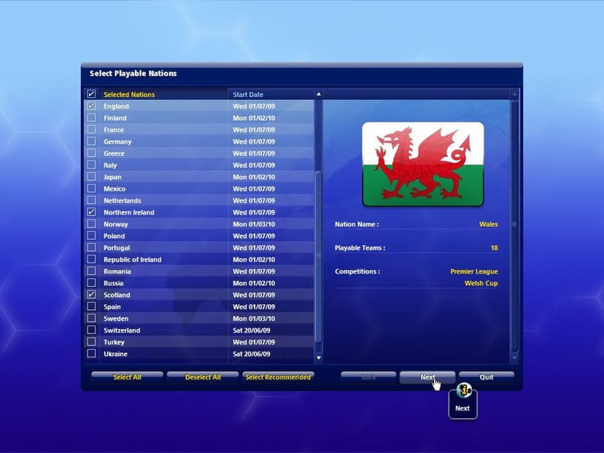Click Japan's start date Mon 01/02/10

tap(254, 177)
